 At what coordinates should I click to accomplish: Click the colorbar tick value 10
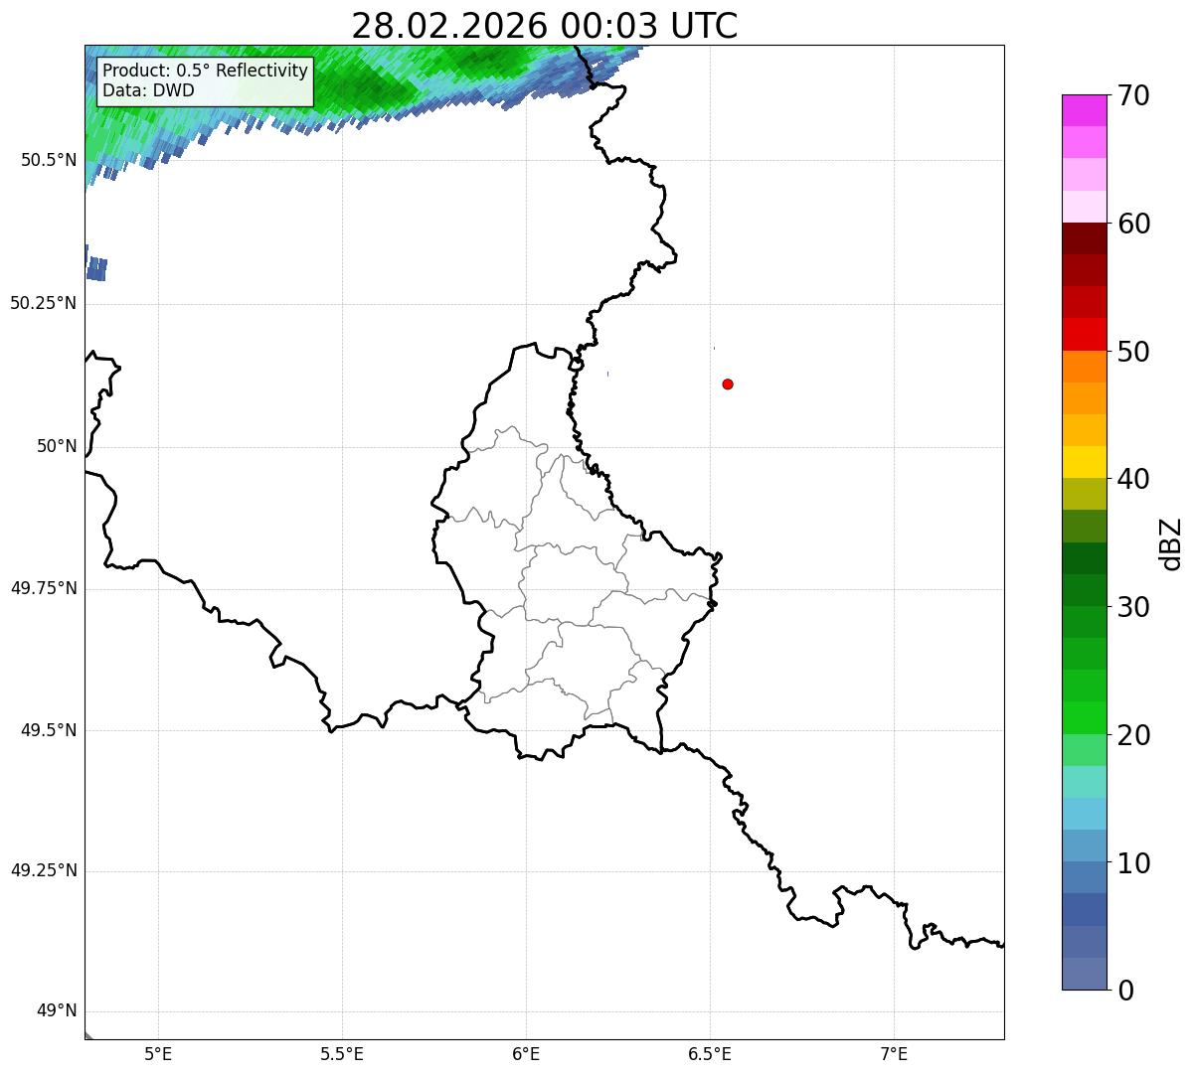[1133, 863]
